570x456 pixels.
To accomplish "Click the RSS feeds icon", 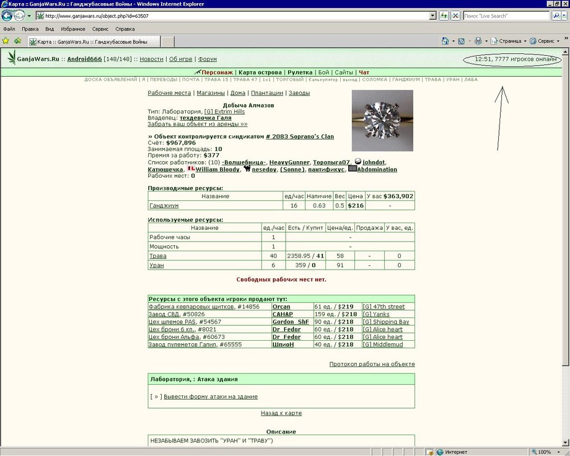I will click(462, 41).
